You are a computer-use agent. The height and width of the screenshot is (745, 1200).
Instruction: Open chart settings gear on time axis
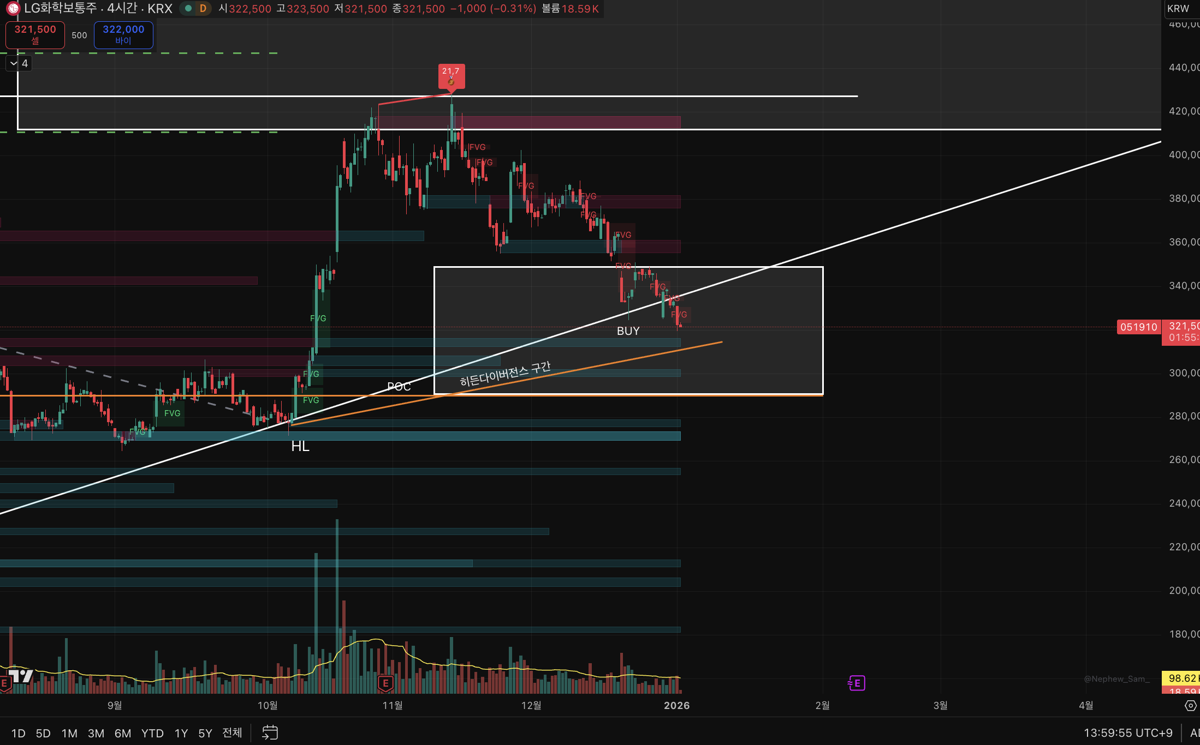point(1190,706)
